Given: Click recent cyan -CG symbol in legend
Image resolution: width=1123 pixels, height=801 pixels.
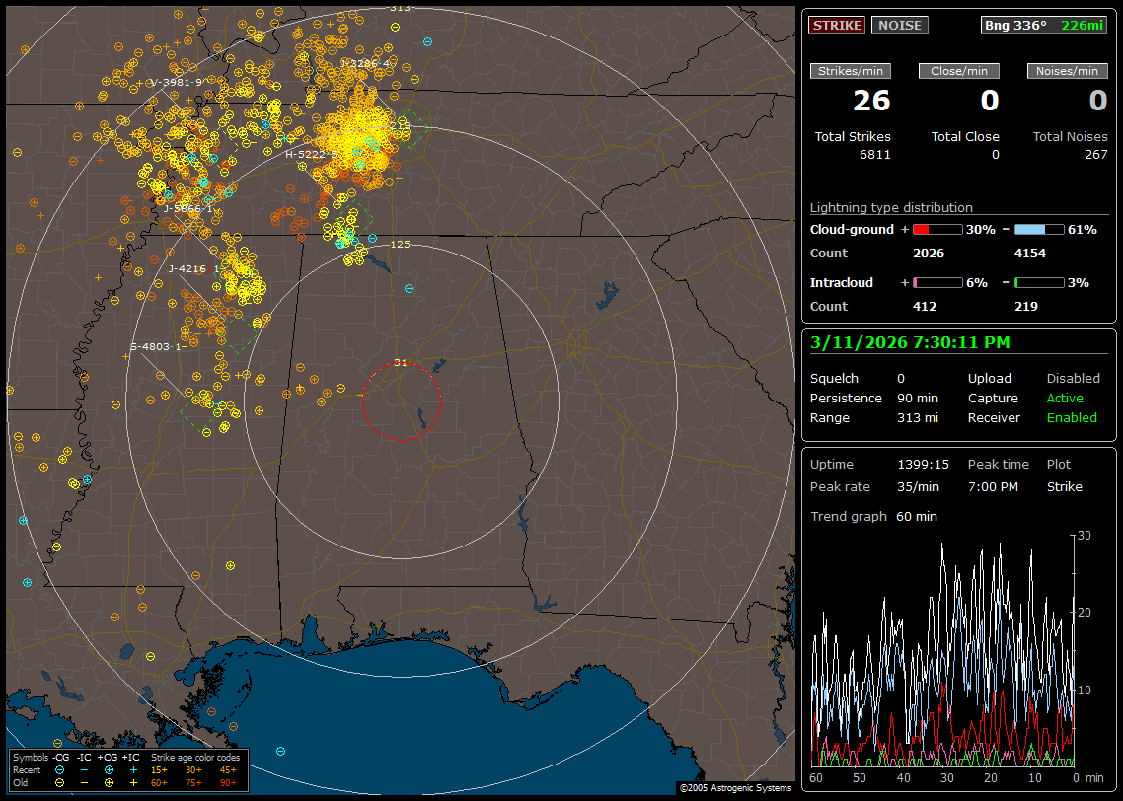Looking at the screenshot, I should [x=59, y=769].
